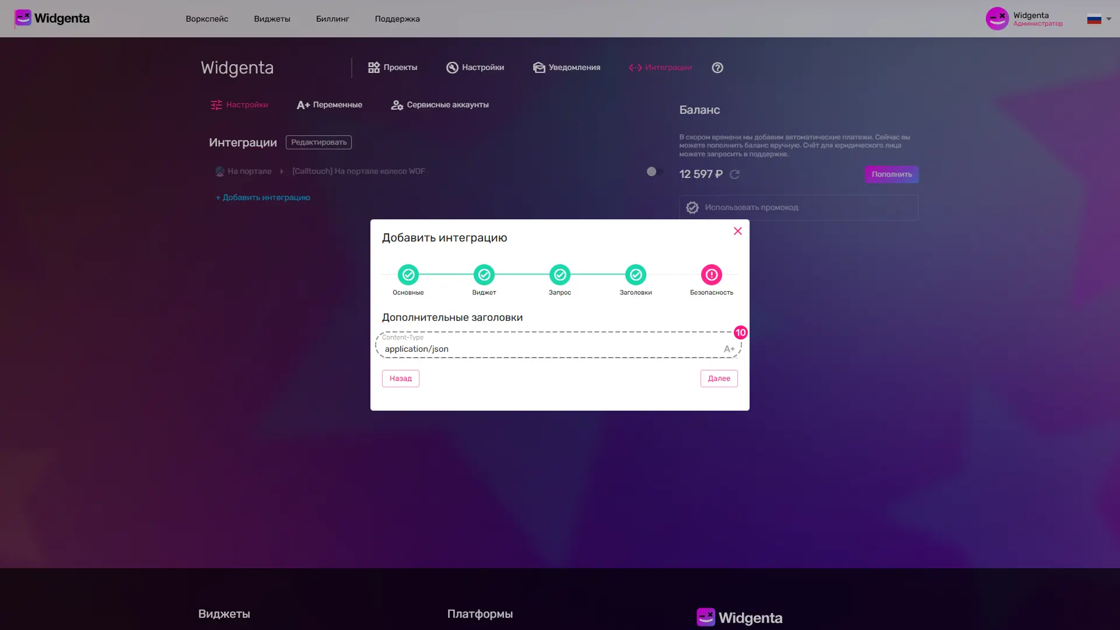Expand the Widgenta account avatar menu
Image resolution: width=1120 pixels, height=630 pixels.
tap(997, 18)
